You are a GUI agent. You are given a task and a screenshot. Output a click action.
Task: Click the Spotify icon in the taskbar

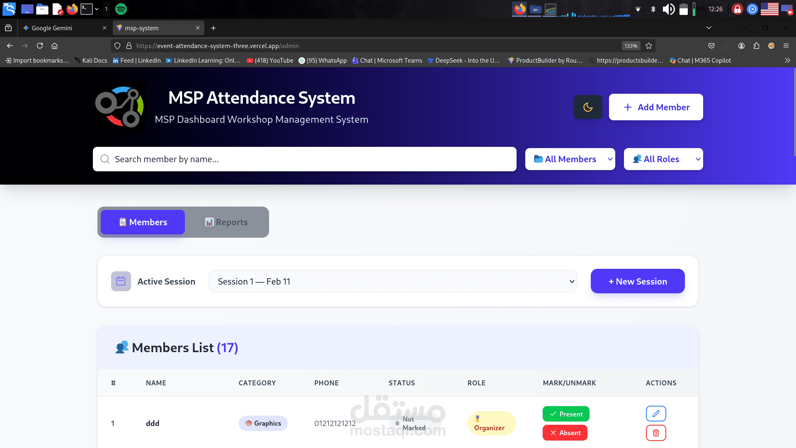tap(121, 9)
